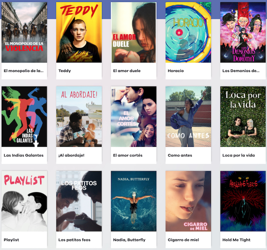Click the Horacio title text
This screenshot has width=267, height=250.
[x=176, y=71]
